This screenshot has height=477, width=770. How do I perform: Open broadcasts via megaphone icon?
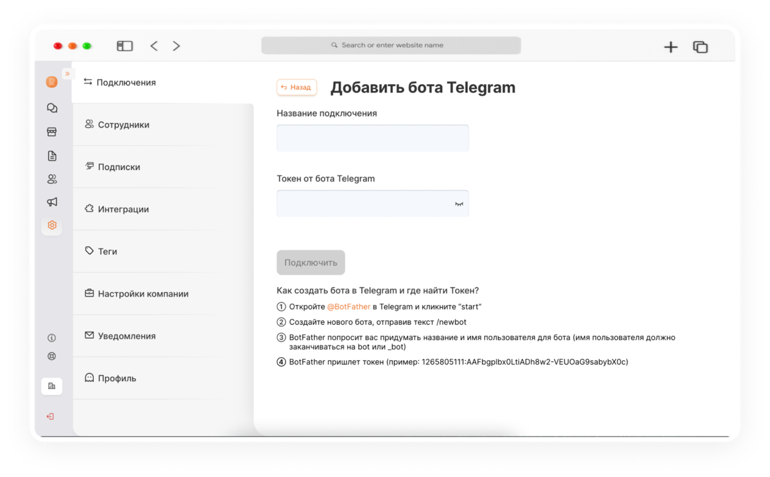[x=52, y=202]
